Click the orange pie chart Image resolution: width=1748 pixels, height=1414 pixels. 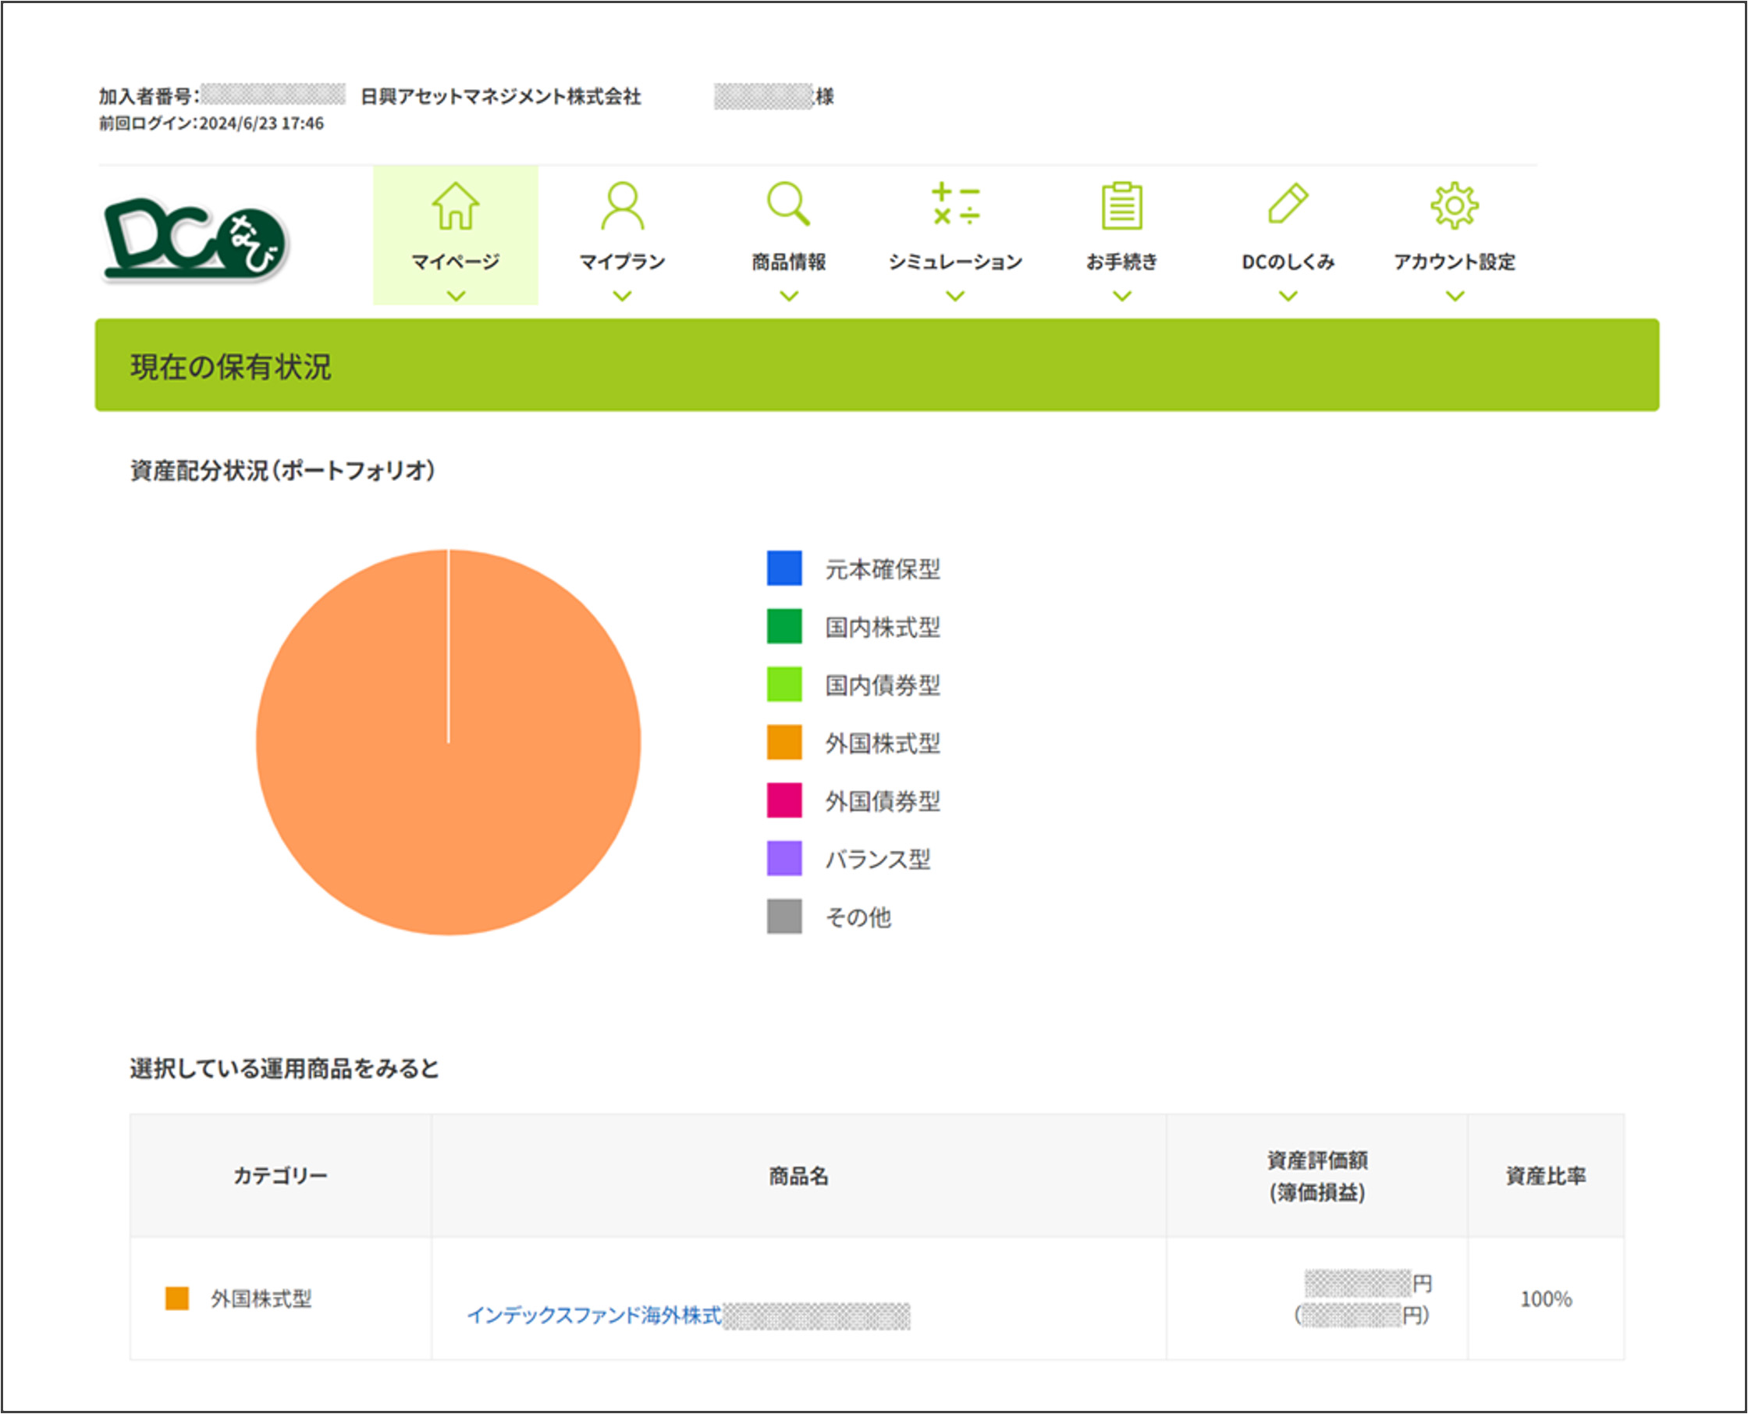click(448, 742)
